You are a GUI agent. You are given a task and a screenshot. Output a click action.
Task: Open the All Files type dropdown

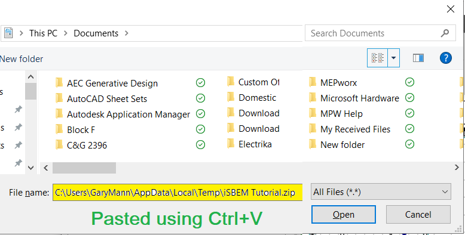[x=381, y=192]
